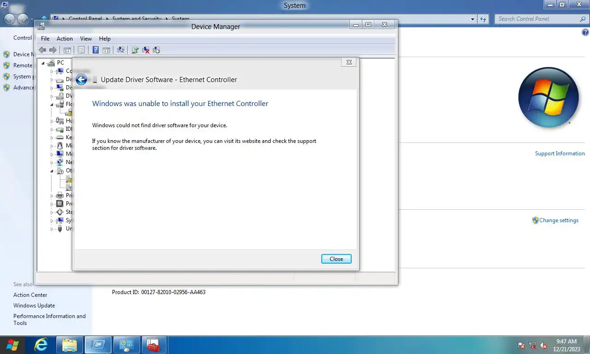Expand the Universal Serial Bus tree node arrow
The width and height of the screenshot is (590, 354).
point(52,229)
